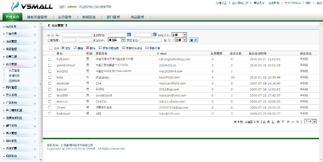
Task: Tick the Select all (全选) checkbox
Action: pos(51,48)
